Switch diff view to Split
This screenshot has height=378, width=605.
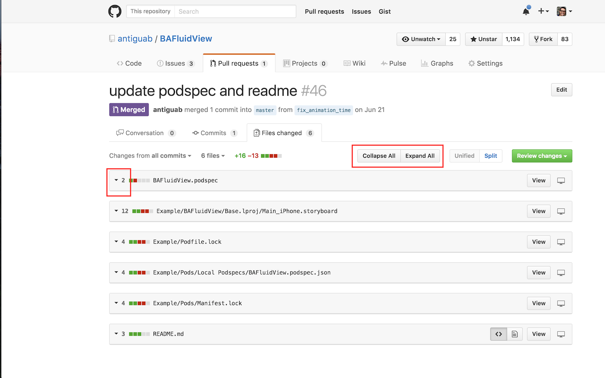point(491,156)
